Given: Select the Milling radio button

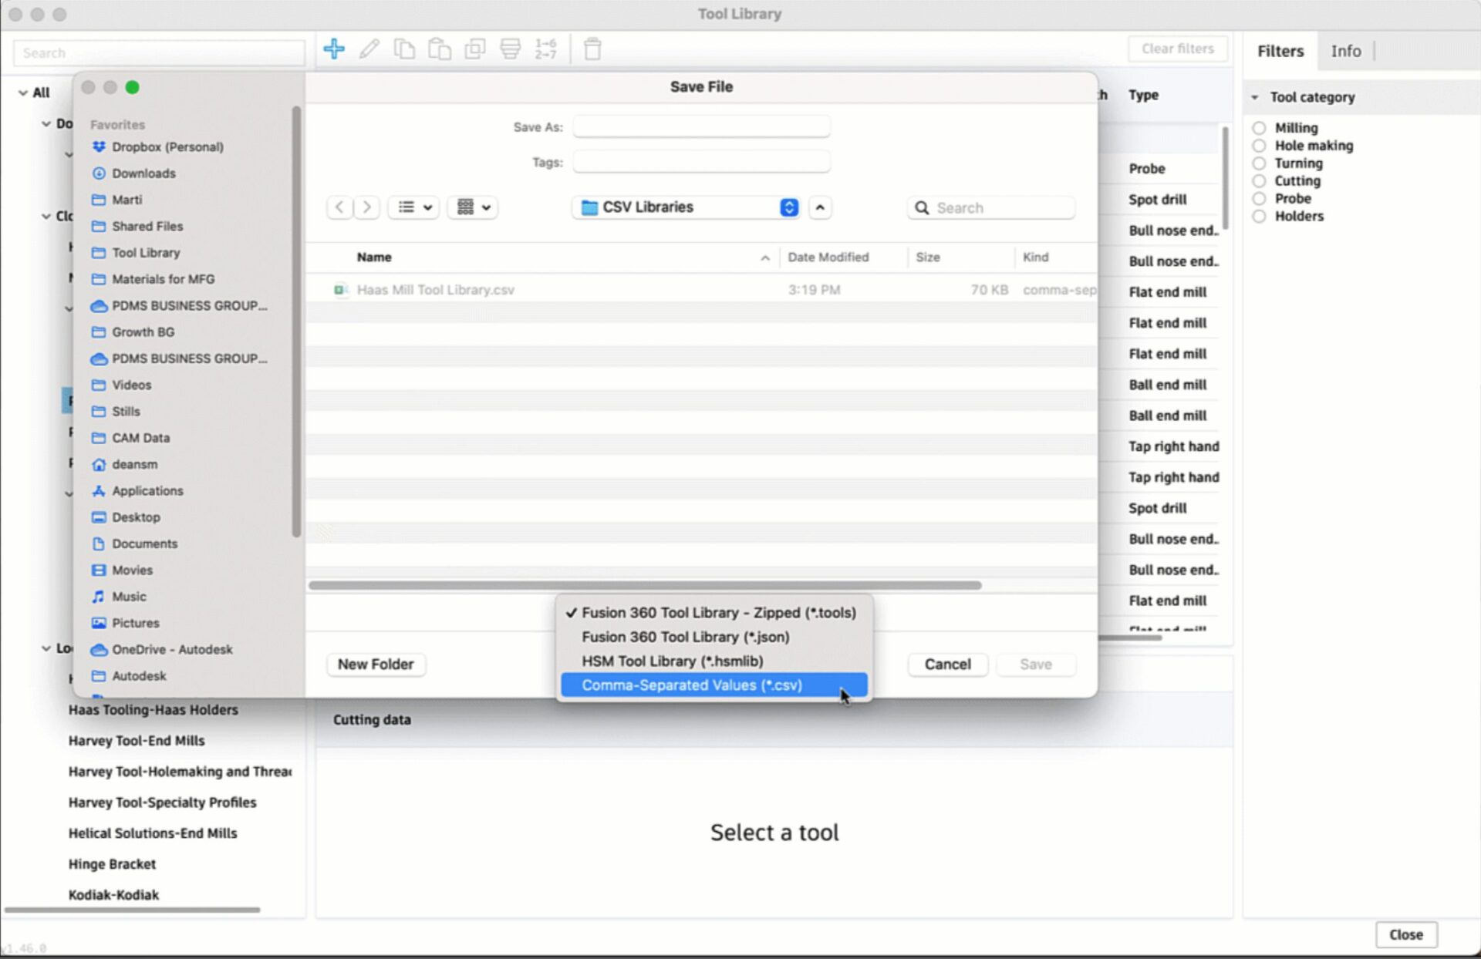Looking at the screenshot, I should (x=1259, y=128).
